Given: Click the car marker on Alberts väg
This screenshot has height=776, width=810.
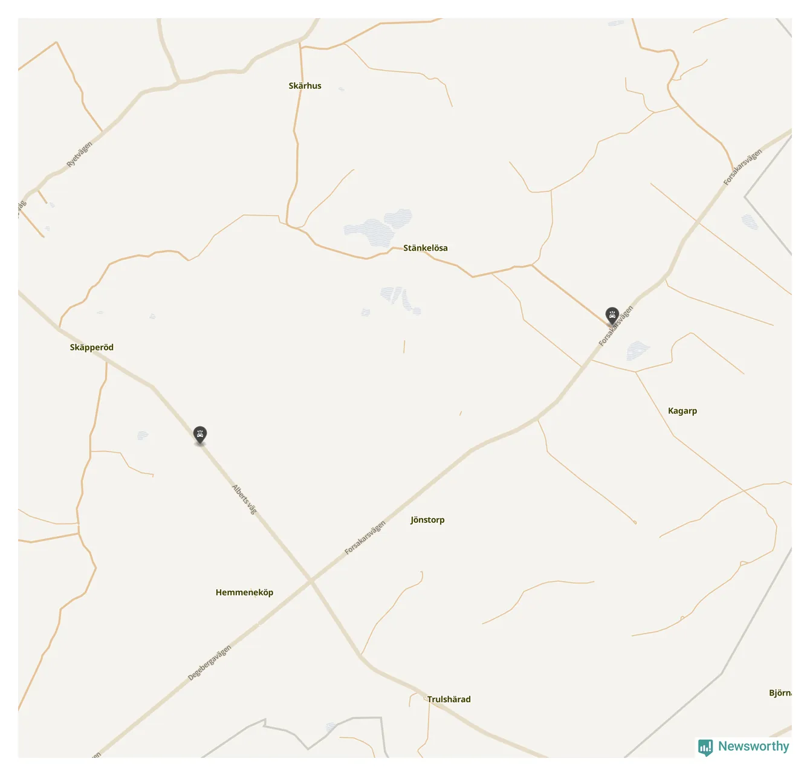Looking at the screenshot, I should point(200,435).
